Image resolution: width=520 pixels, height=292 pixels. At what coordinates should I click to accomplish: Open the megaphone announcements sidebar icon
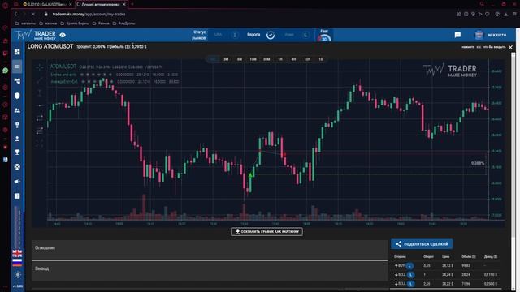point(17,182)
